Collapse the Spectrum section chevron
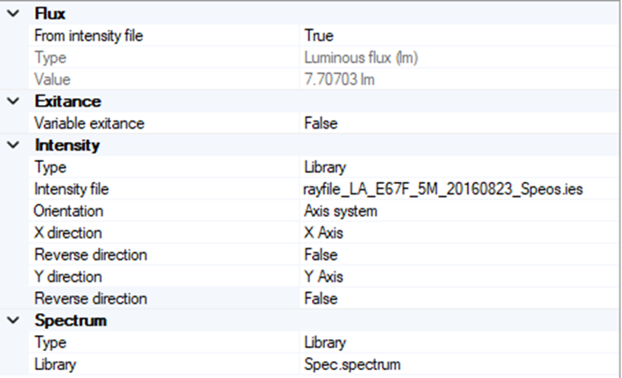This screenshot has width=622, height=378. click(11, 320)
